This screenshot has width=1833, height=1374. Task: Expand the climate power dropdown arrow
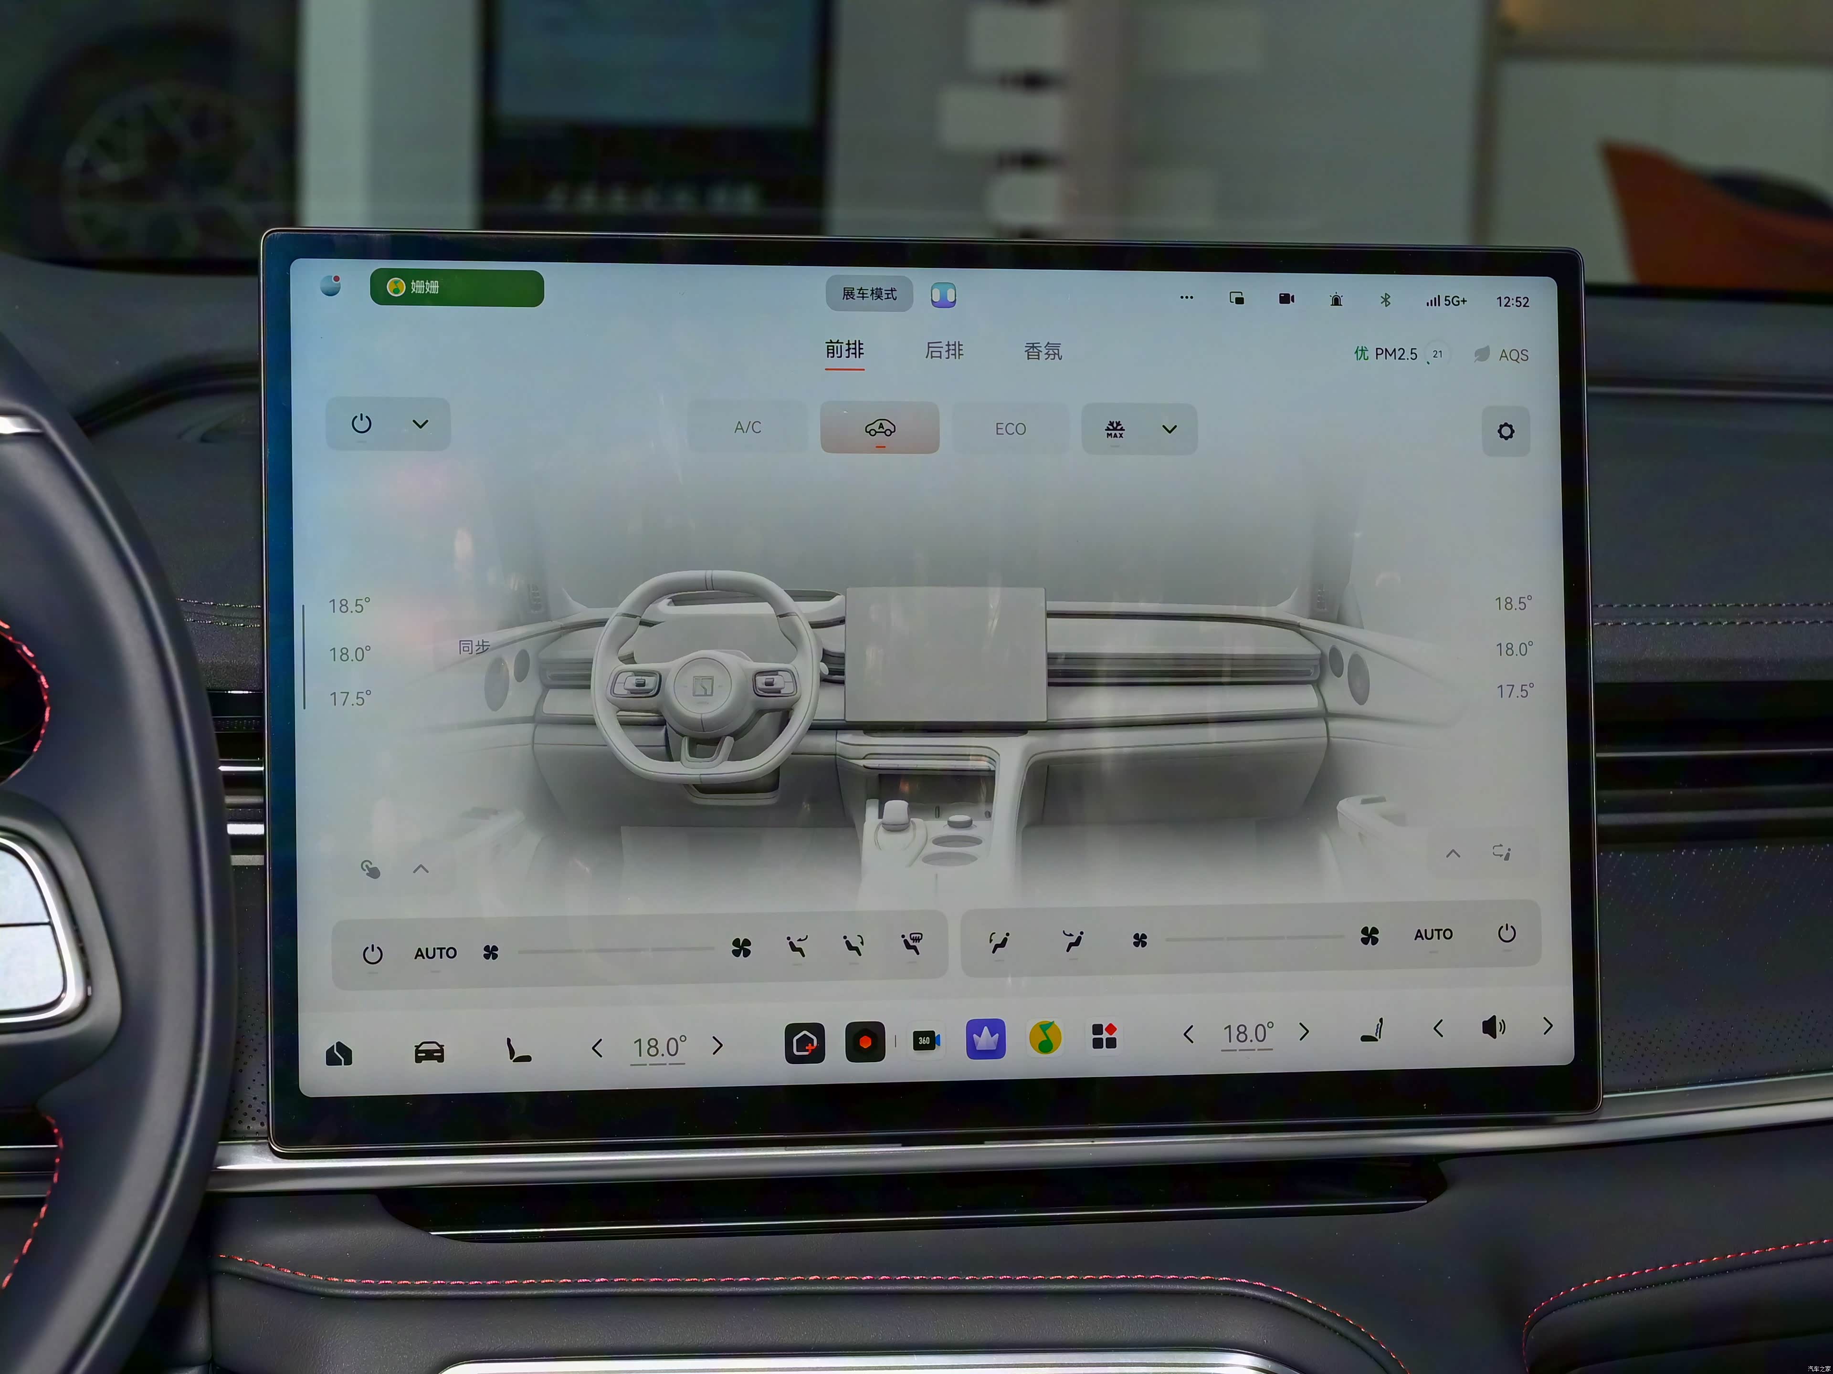pos(420,424)
